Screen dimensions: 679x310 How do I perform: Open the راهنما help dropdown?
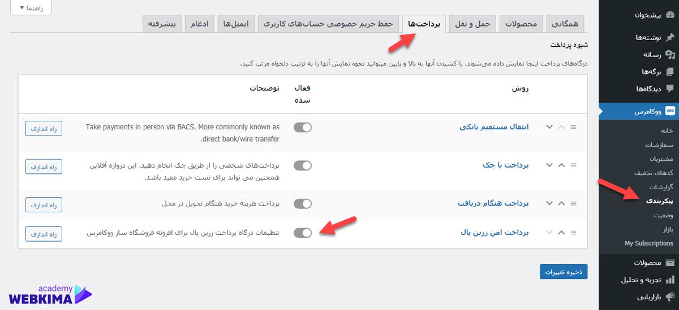click(31, 7)
